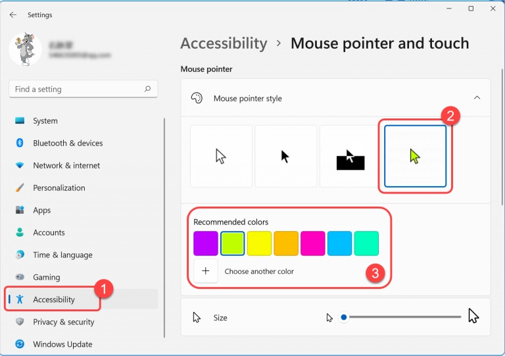
Task: Pick the yellow recommended color
Action: pyautogui.click(x=259, y=243)
